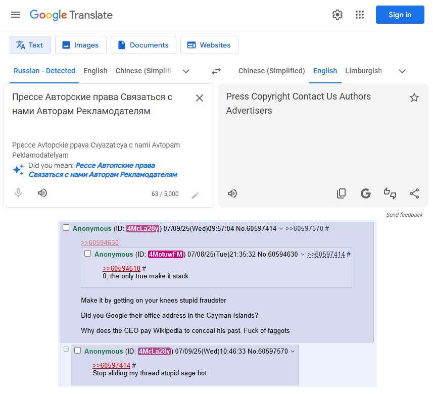The height and width of the screenshot is (394, 433).
Task: Apply the 'Did you mean' suggestion
Action: pos(103,170)
